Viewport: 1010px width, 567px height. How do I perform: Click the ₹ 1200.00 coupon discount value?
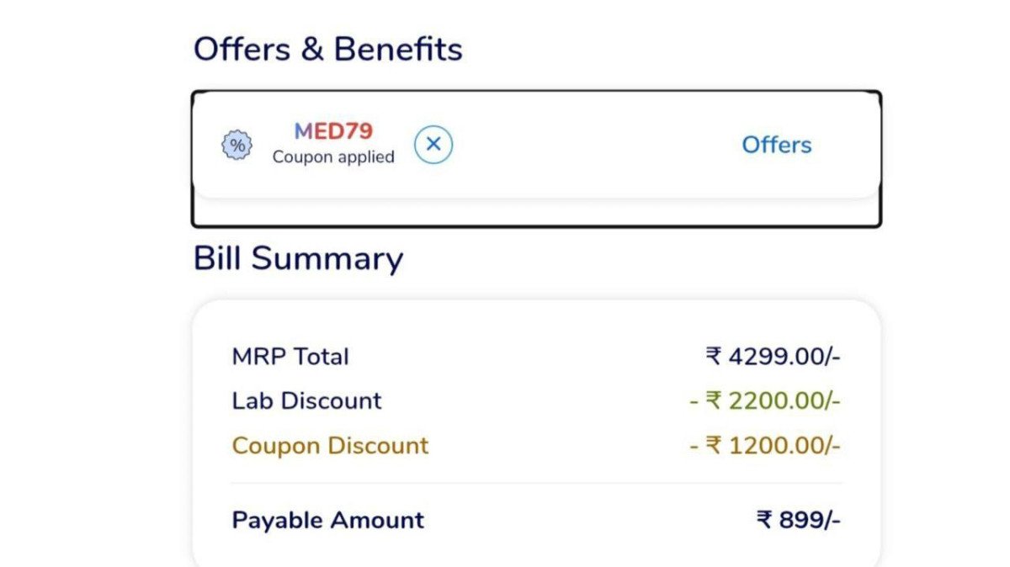coord(765,446)
